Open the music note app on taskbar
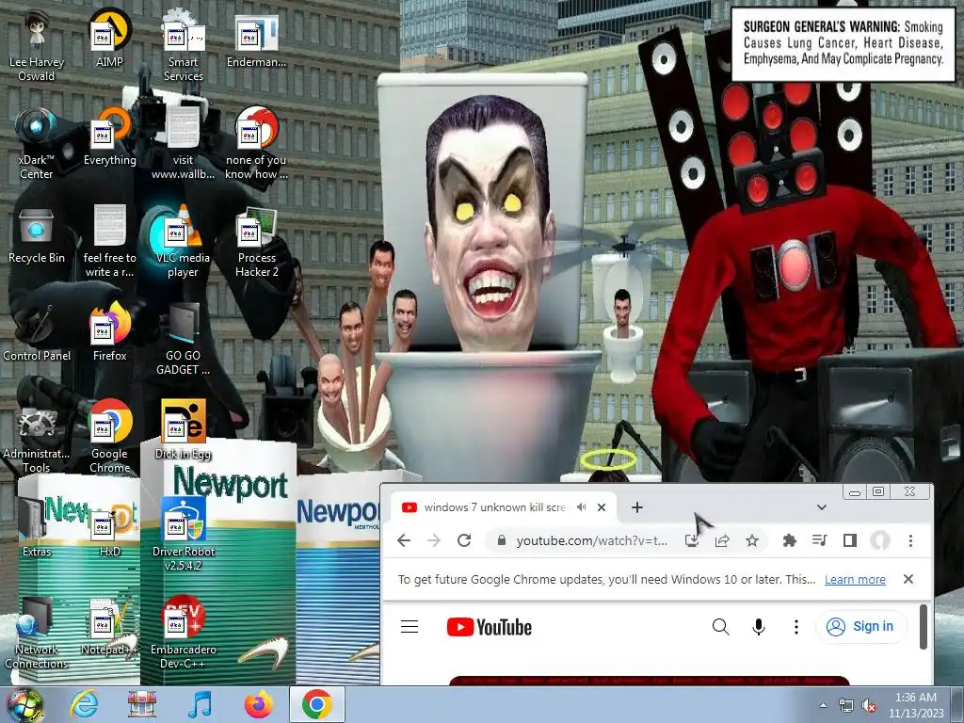This screenshot has width=964, height=723. [x=200, y=704]
